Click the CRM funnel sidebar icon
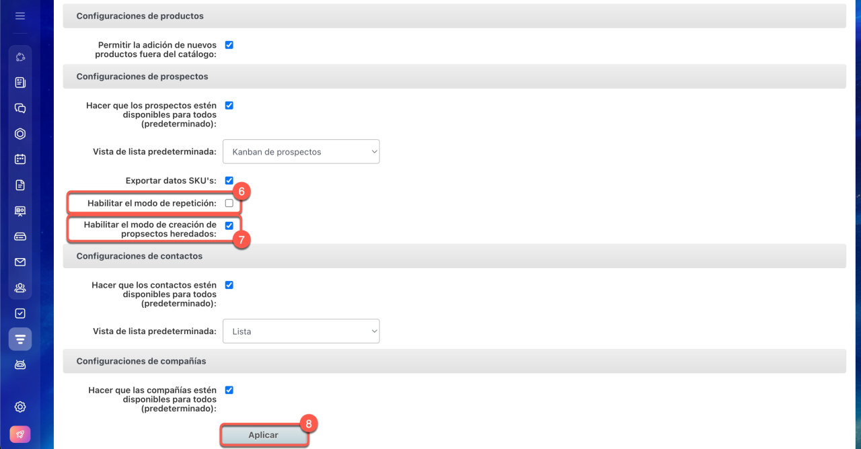 point(20,339)
